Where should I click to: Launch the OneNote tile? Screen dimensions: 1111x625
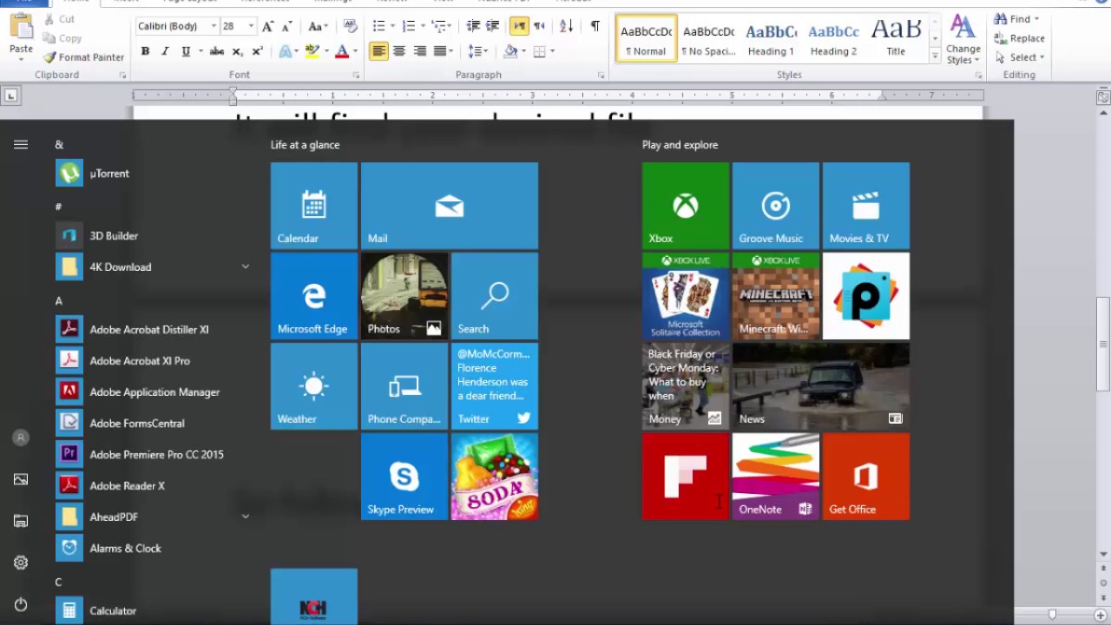775,477
